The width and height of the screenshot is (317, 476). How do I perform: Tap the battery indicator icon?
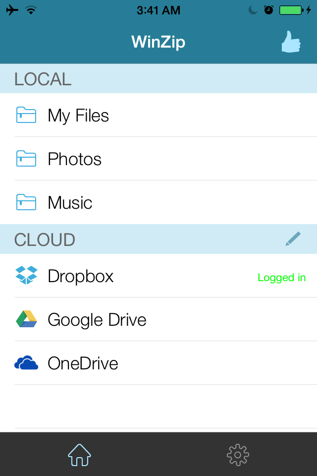click(x=291, y=10)
